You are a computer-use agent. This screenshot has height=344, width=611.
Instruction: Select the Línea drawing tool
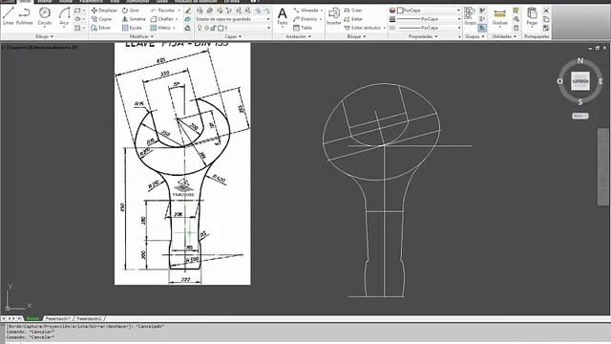(9, 16)
